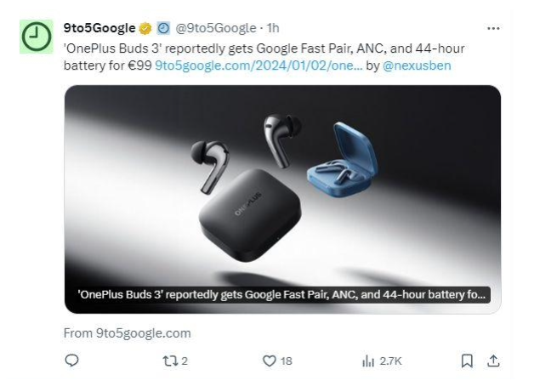The image size is (540, 392).
Task: Click the gold verified badge
Action: (x=145, y=28)
